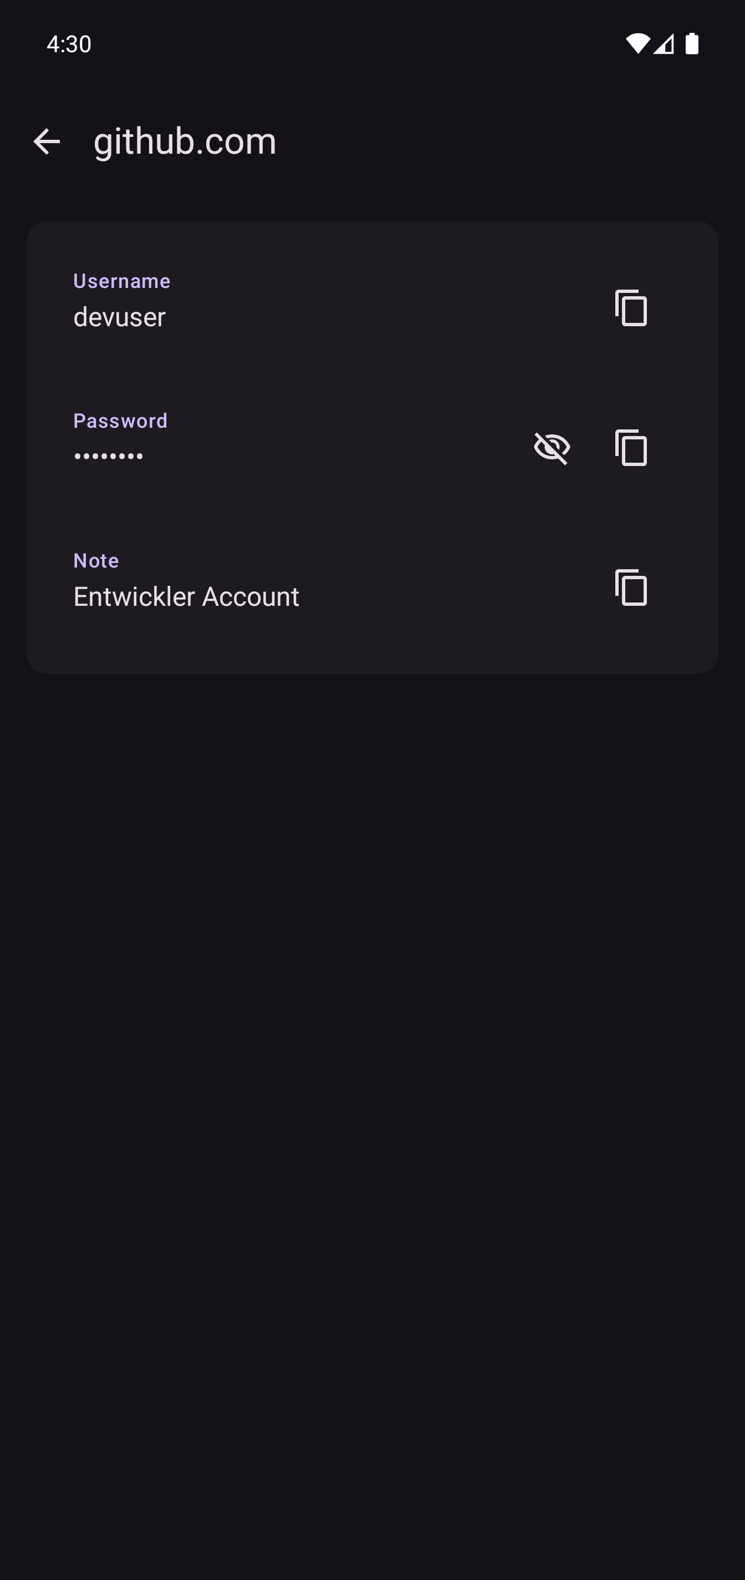745x1580 pixels.
Task: Tap the masked password dots
Action: tap(109, 457)
